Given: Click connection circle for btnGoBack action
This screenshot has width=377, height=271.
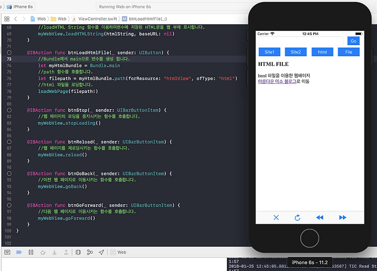Looking at the screenshot, I should (9, 174).
